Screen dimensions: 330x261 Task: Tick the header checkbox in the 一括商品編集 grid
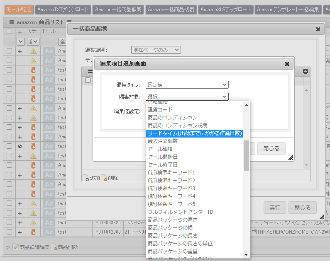coord(88,80)
